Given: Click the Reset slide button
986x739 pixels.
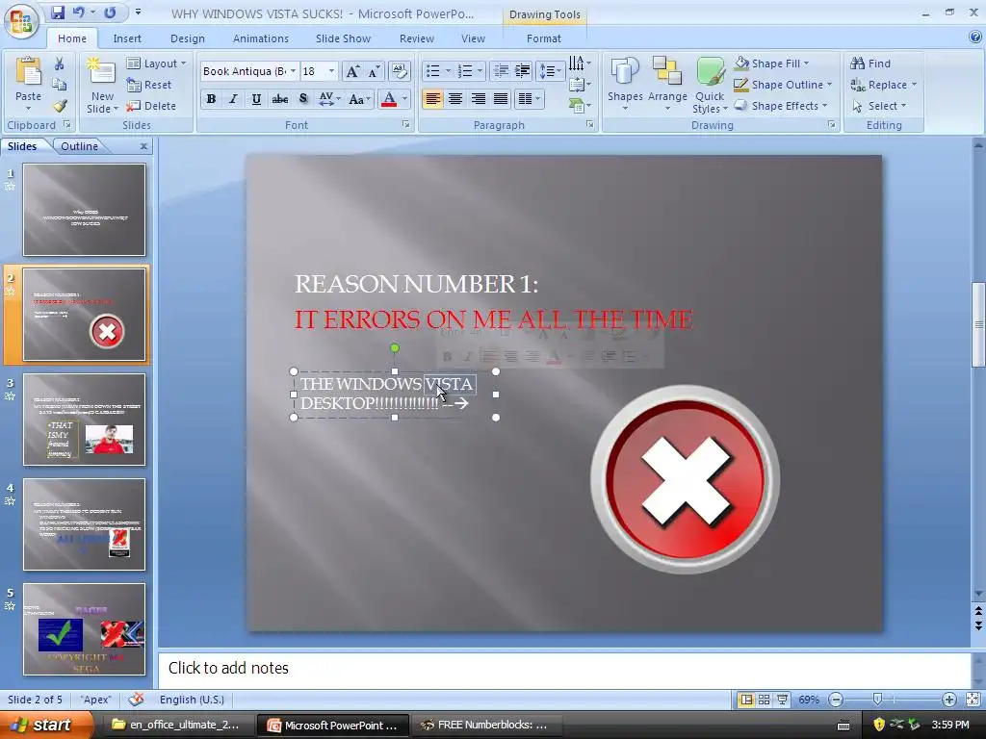Looking at the screenshot, I should coord(149,85).
